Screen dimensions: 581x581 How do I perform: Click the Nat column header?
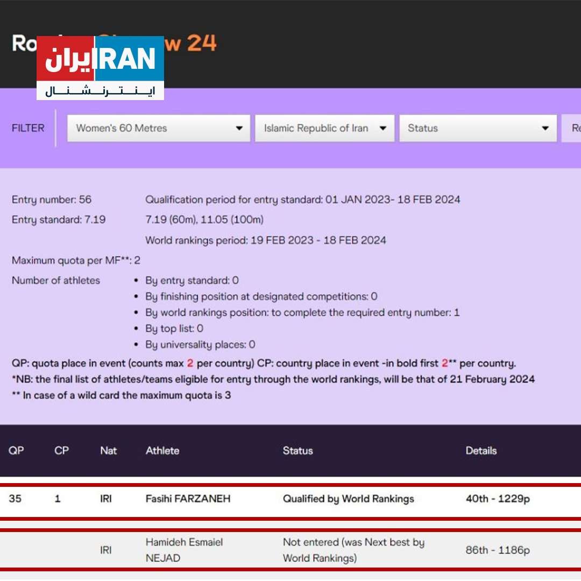(x=108, y=451)
